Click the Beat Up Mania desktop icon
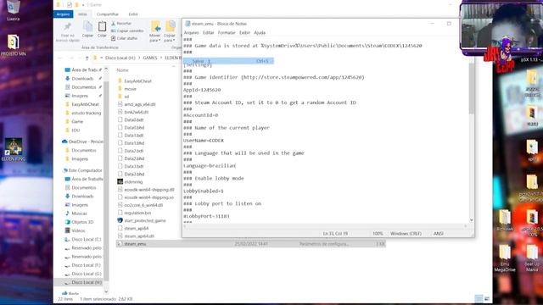Image resolution: width=543 pixels, height=305 pixels. [532, 258]
